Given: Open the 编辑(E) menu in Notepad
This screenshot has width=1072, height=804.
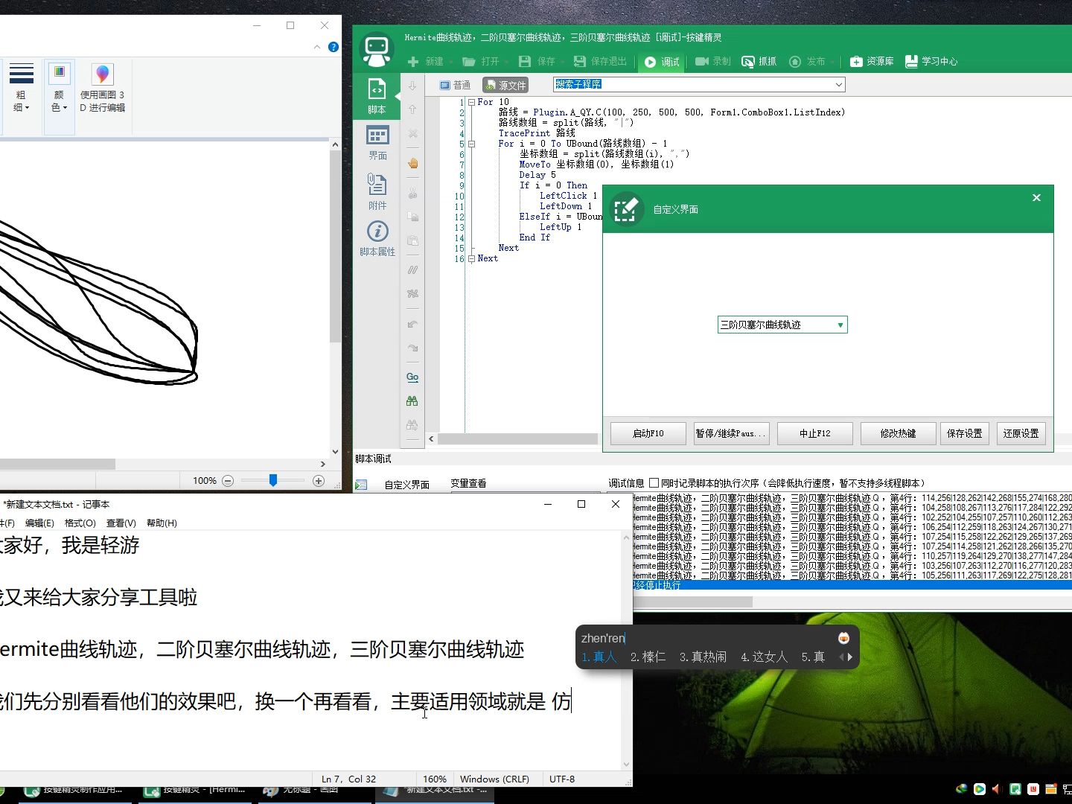Looking at the screenshot, I should point(39,523).
